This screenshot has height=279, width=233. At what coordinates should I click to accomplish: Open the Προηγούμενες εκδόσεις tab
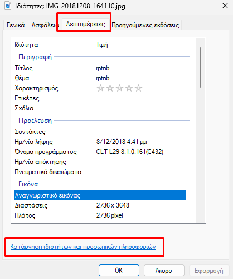click(x=145, y=25)
